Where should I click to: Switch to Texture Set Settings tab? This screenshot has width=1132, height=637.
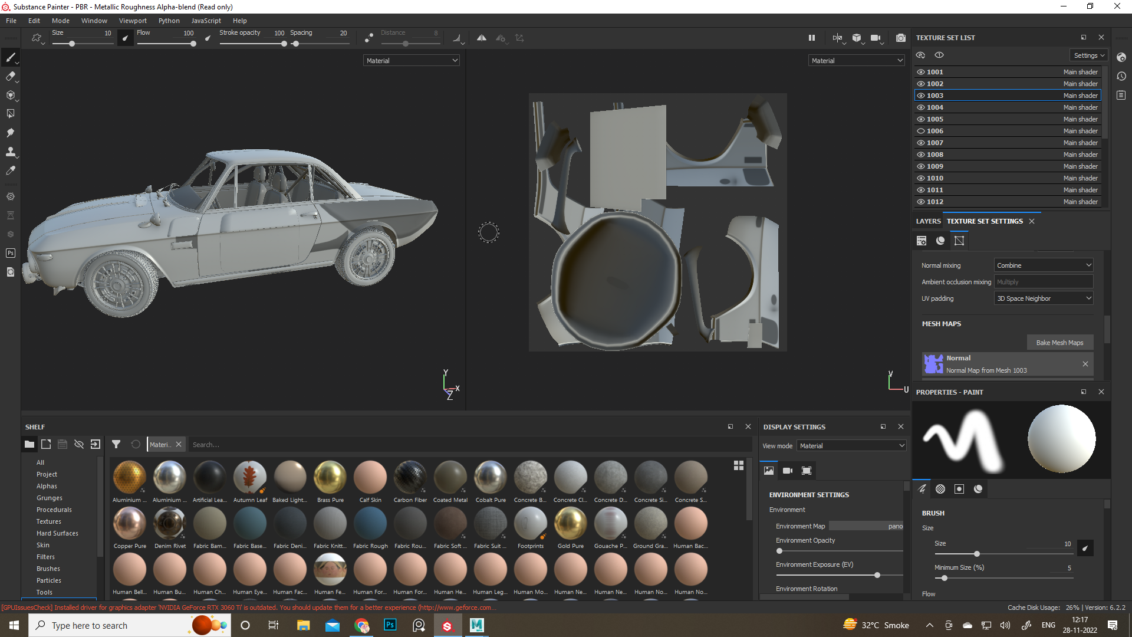pos(985,221)
